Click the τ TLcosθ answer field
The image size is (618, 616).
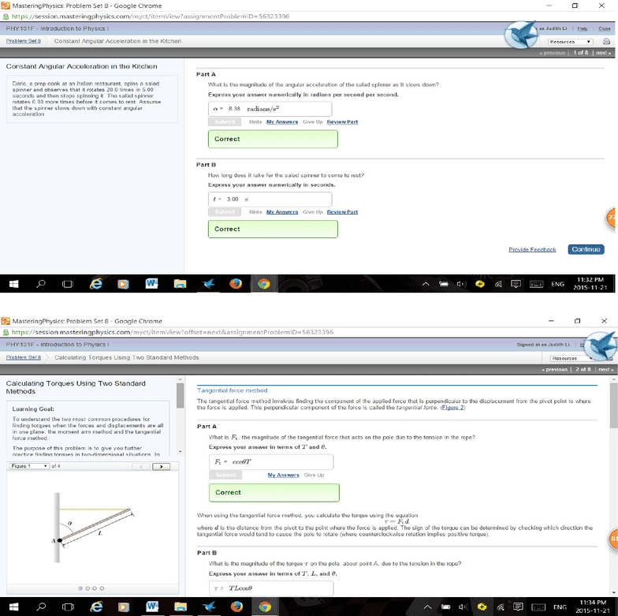[x=271, y=588]
